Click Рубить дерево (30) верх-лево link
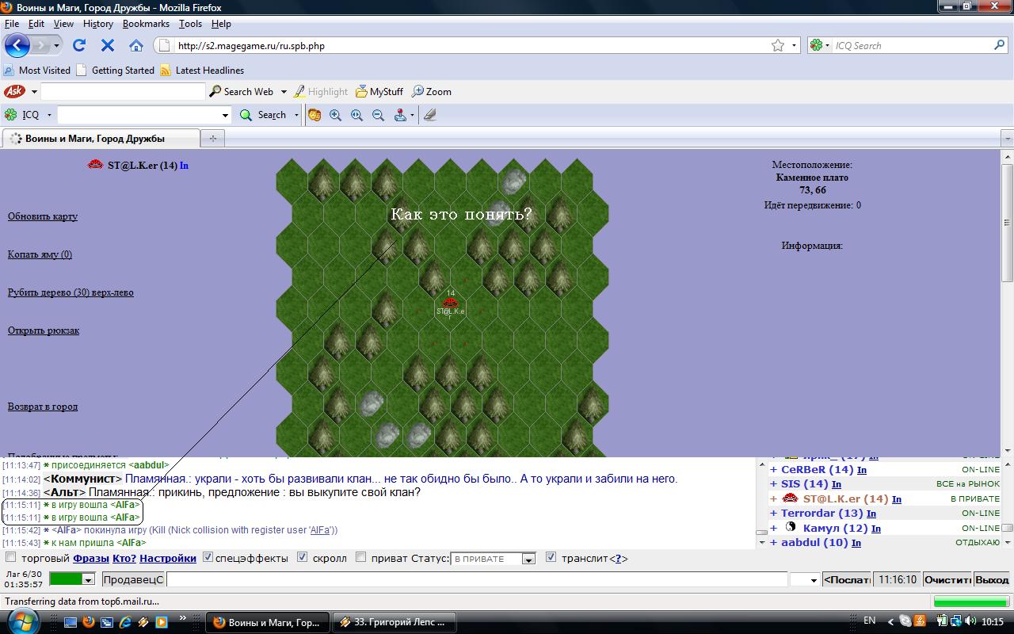The image size is (1014, 634). click(71, 292)
